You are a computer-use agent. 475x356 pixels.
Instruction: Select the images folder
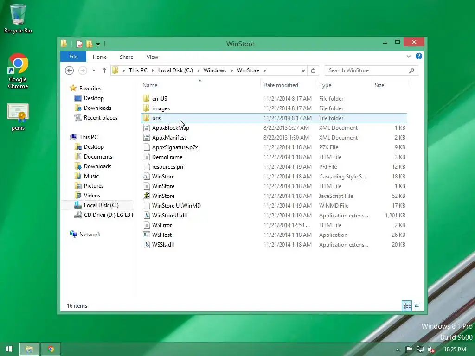point(274,108)
